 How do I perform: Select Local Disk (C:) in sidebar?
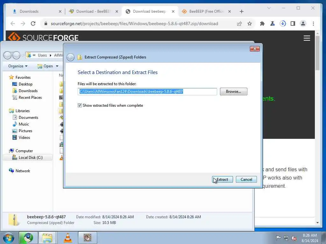[31, 158]
